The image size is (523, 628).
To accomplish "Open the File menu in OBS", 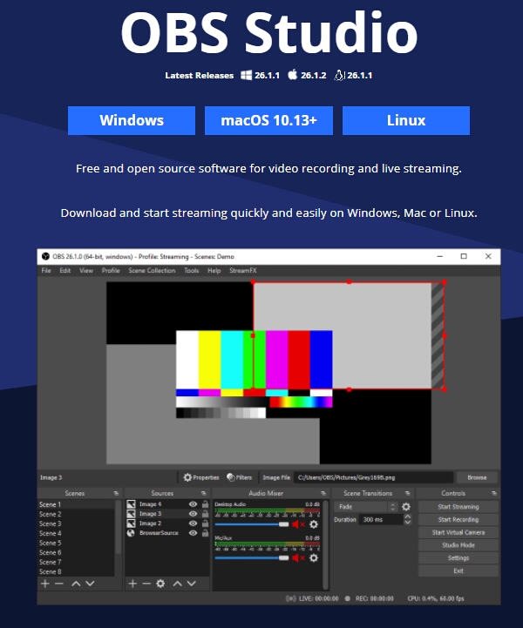I will [x=46, y=270].
